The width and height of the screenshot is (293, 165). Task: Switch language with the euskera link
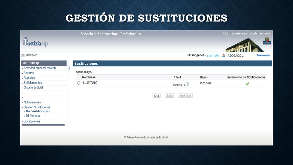265,33
